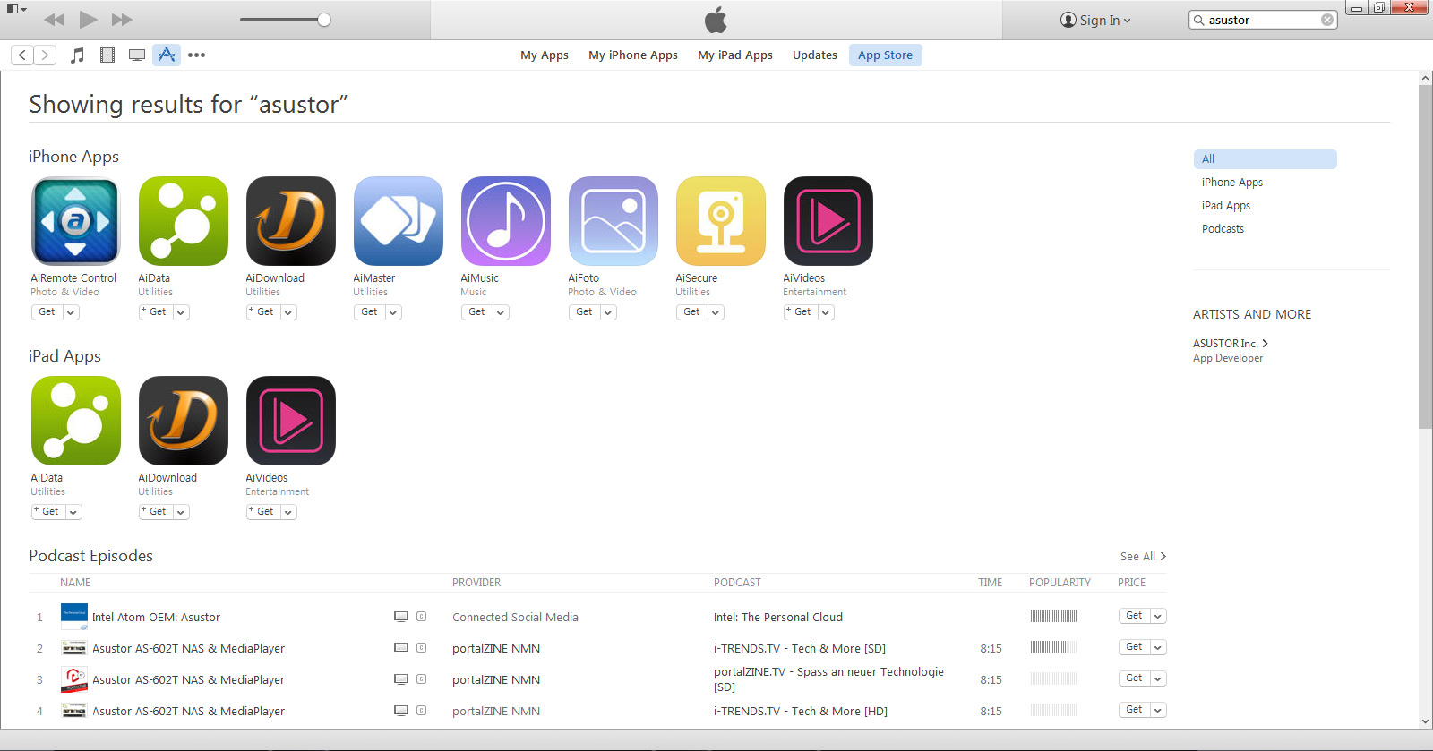Switch to the My iPhone Apps tab
1433x751 pixels.
point(633,55)
